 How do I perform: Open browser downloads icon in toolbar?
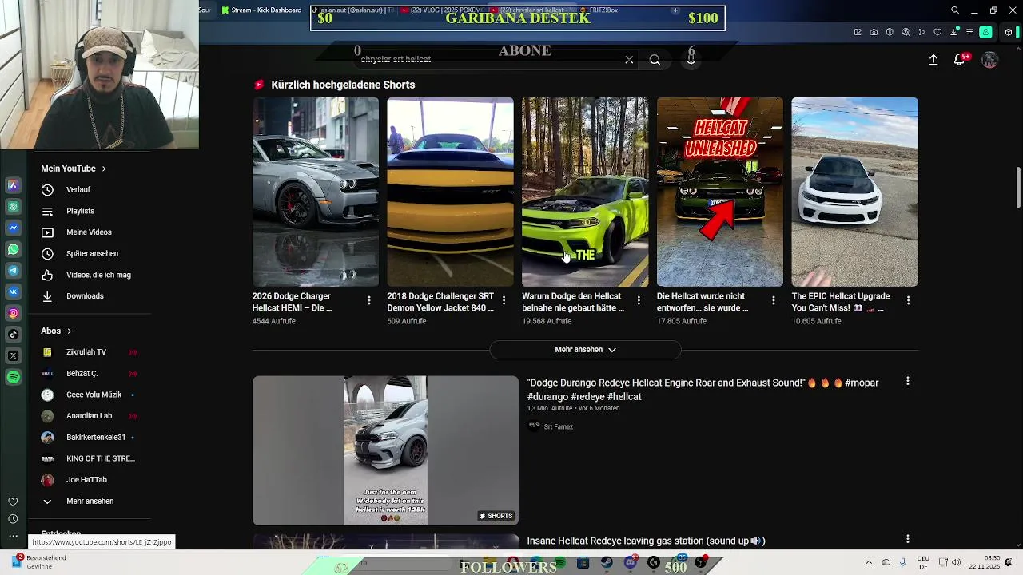(x=953, y=32)
